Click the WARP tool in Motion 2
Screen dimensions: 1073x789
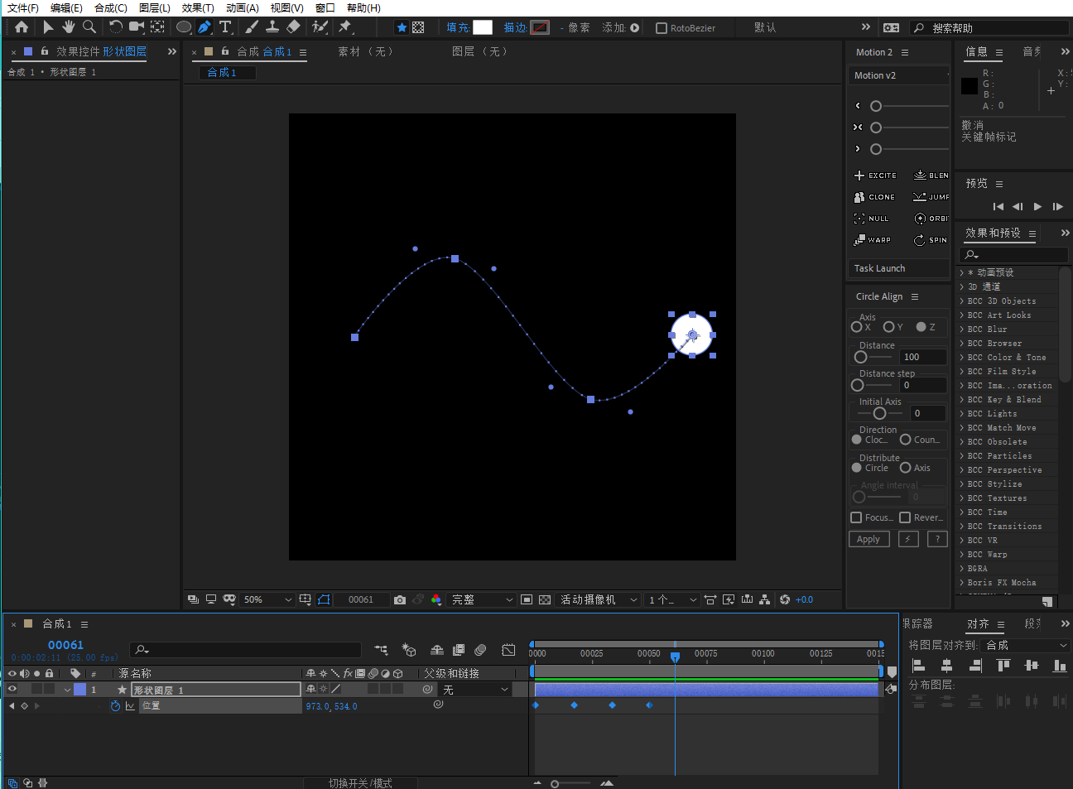coord(873,240)
